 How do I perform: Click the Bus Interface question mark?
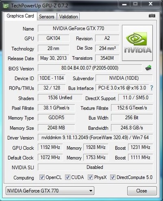pyautogui.click(x=152, y=88)
